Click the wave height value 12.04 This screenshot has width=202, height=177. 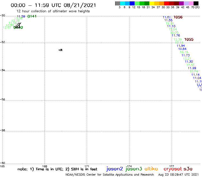[x=173, y=29]
